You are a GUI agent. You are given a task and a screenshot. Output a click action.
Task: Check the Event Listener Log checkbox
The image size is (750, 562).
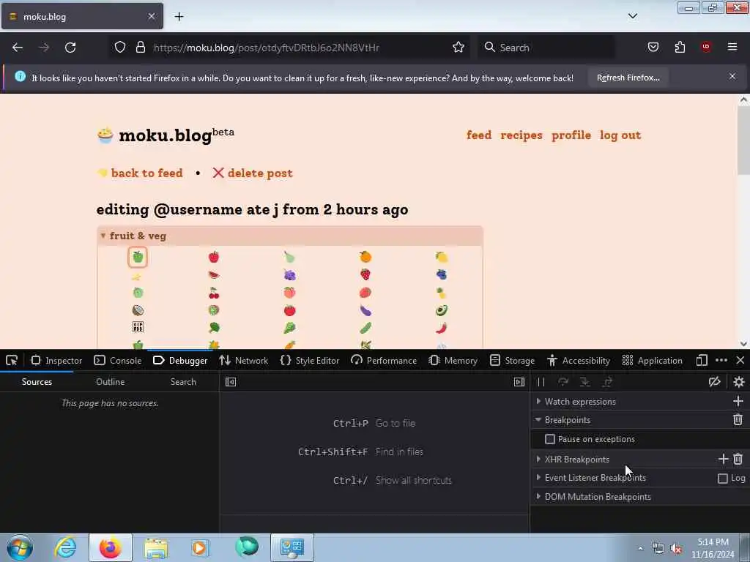723,479
